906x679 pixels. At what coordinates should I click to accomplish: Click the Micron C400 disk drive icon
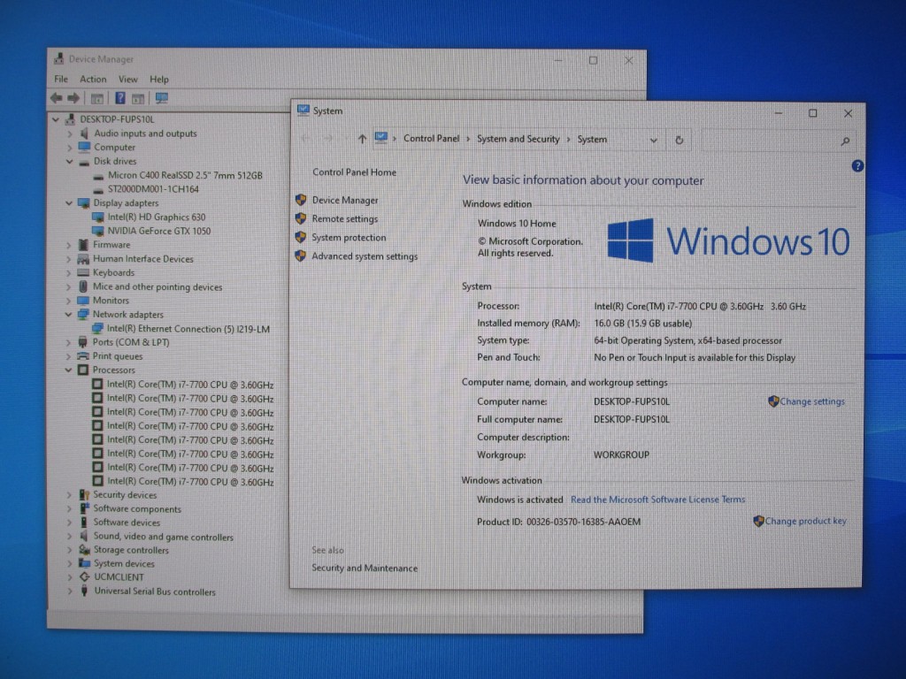[x=98, y=176]
